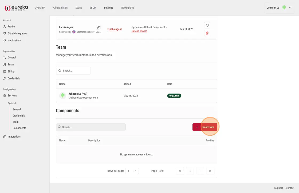The image size is (299, 193).
Task: Jump to last page of components table
Action: (210, 171)
